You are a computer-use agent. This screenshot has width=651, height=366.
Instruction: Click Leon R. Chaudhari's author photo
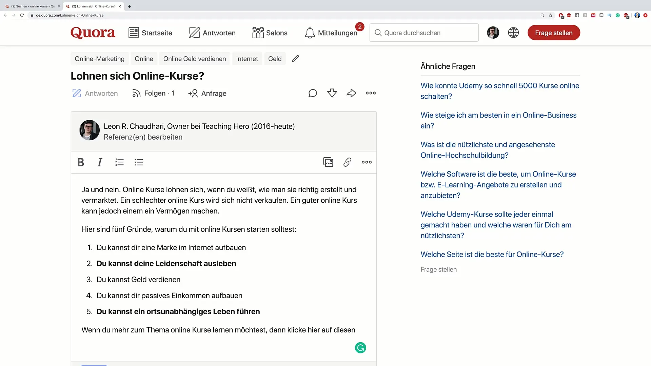pyautogui.click(x=90, y=130)
